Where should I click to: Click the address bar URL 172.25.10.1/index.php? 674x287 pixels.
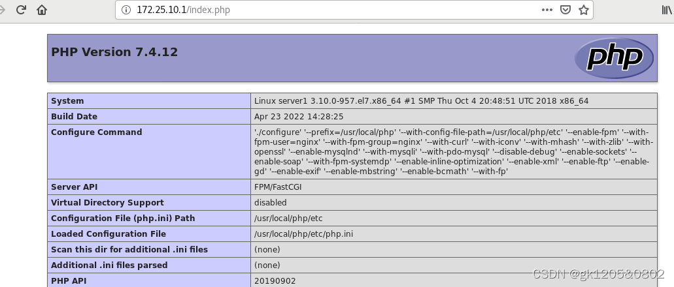[184, 9]
